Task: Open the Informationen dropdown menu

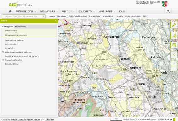Action: tap(49, 11)
